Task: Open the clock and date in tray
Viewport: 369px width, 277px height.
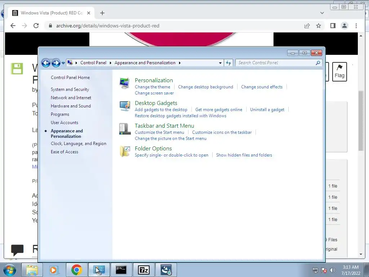Action: coord(351,270)
